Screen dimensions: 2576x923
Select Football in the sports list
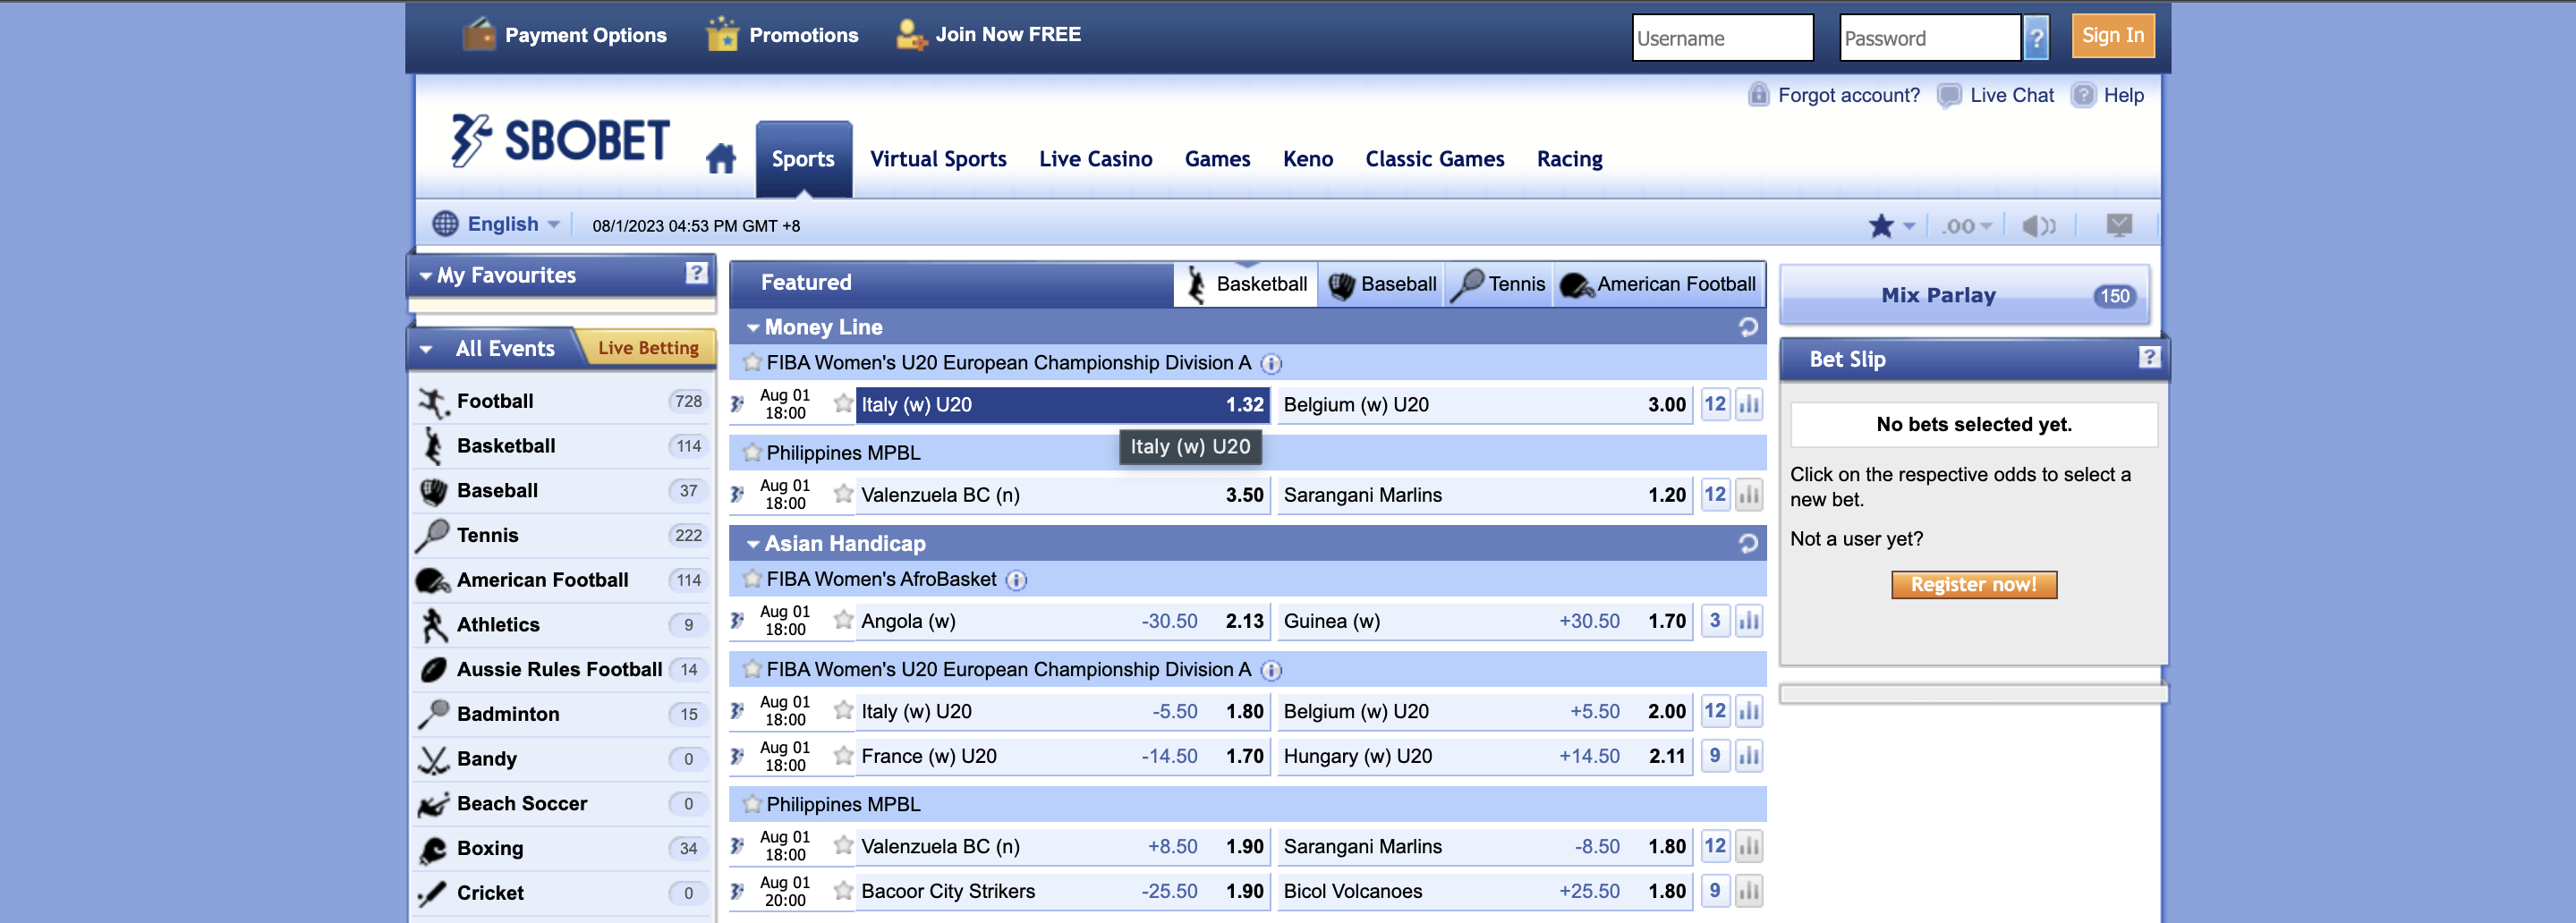tap(561, 401)
